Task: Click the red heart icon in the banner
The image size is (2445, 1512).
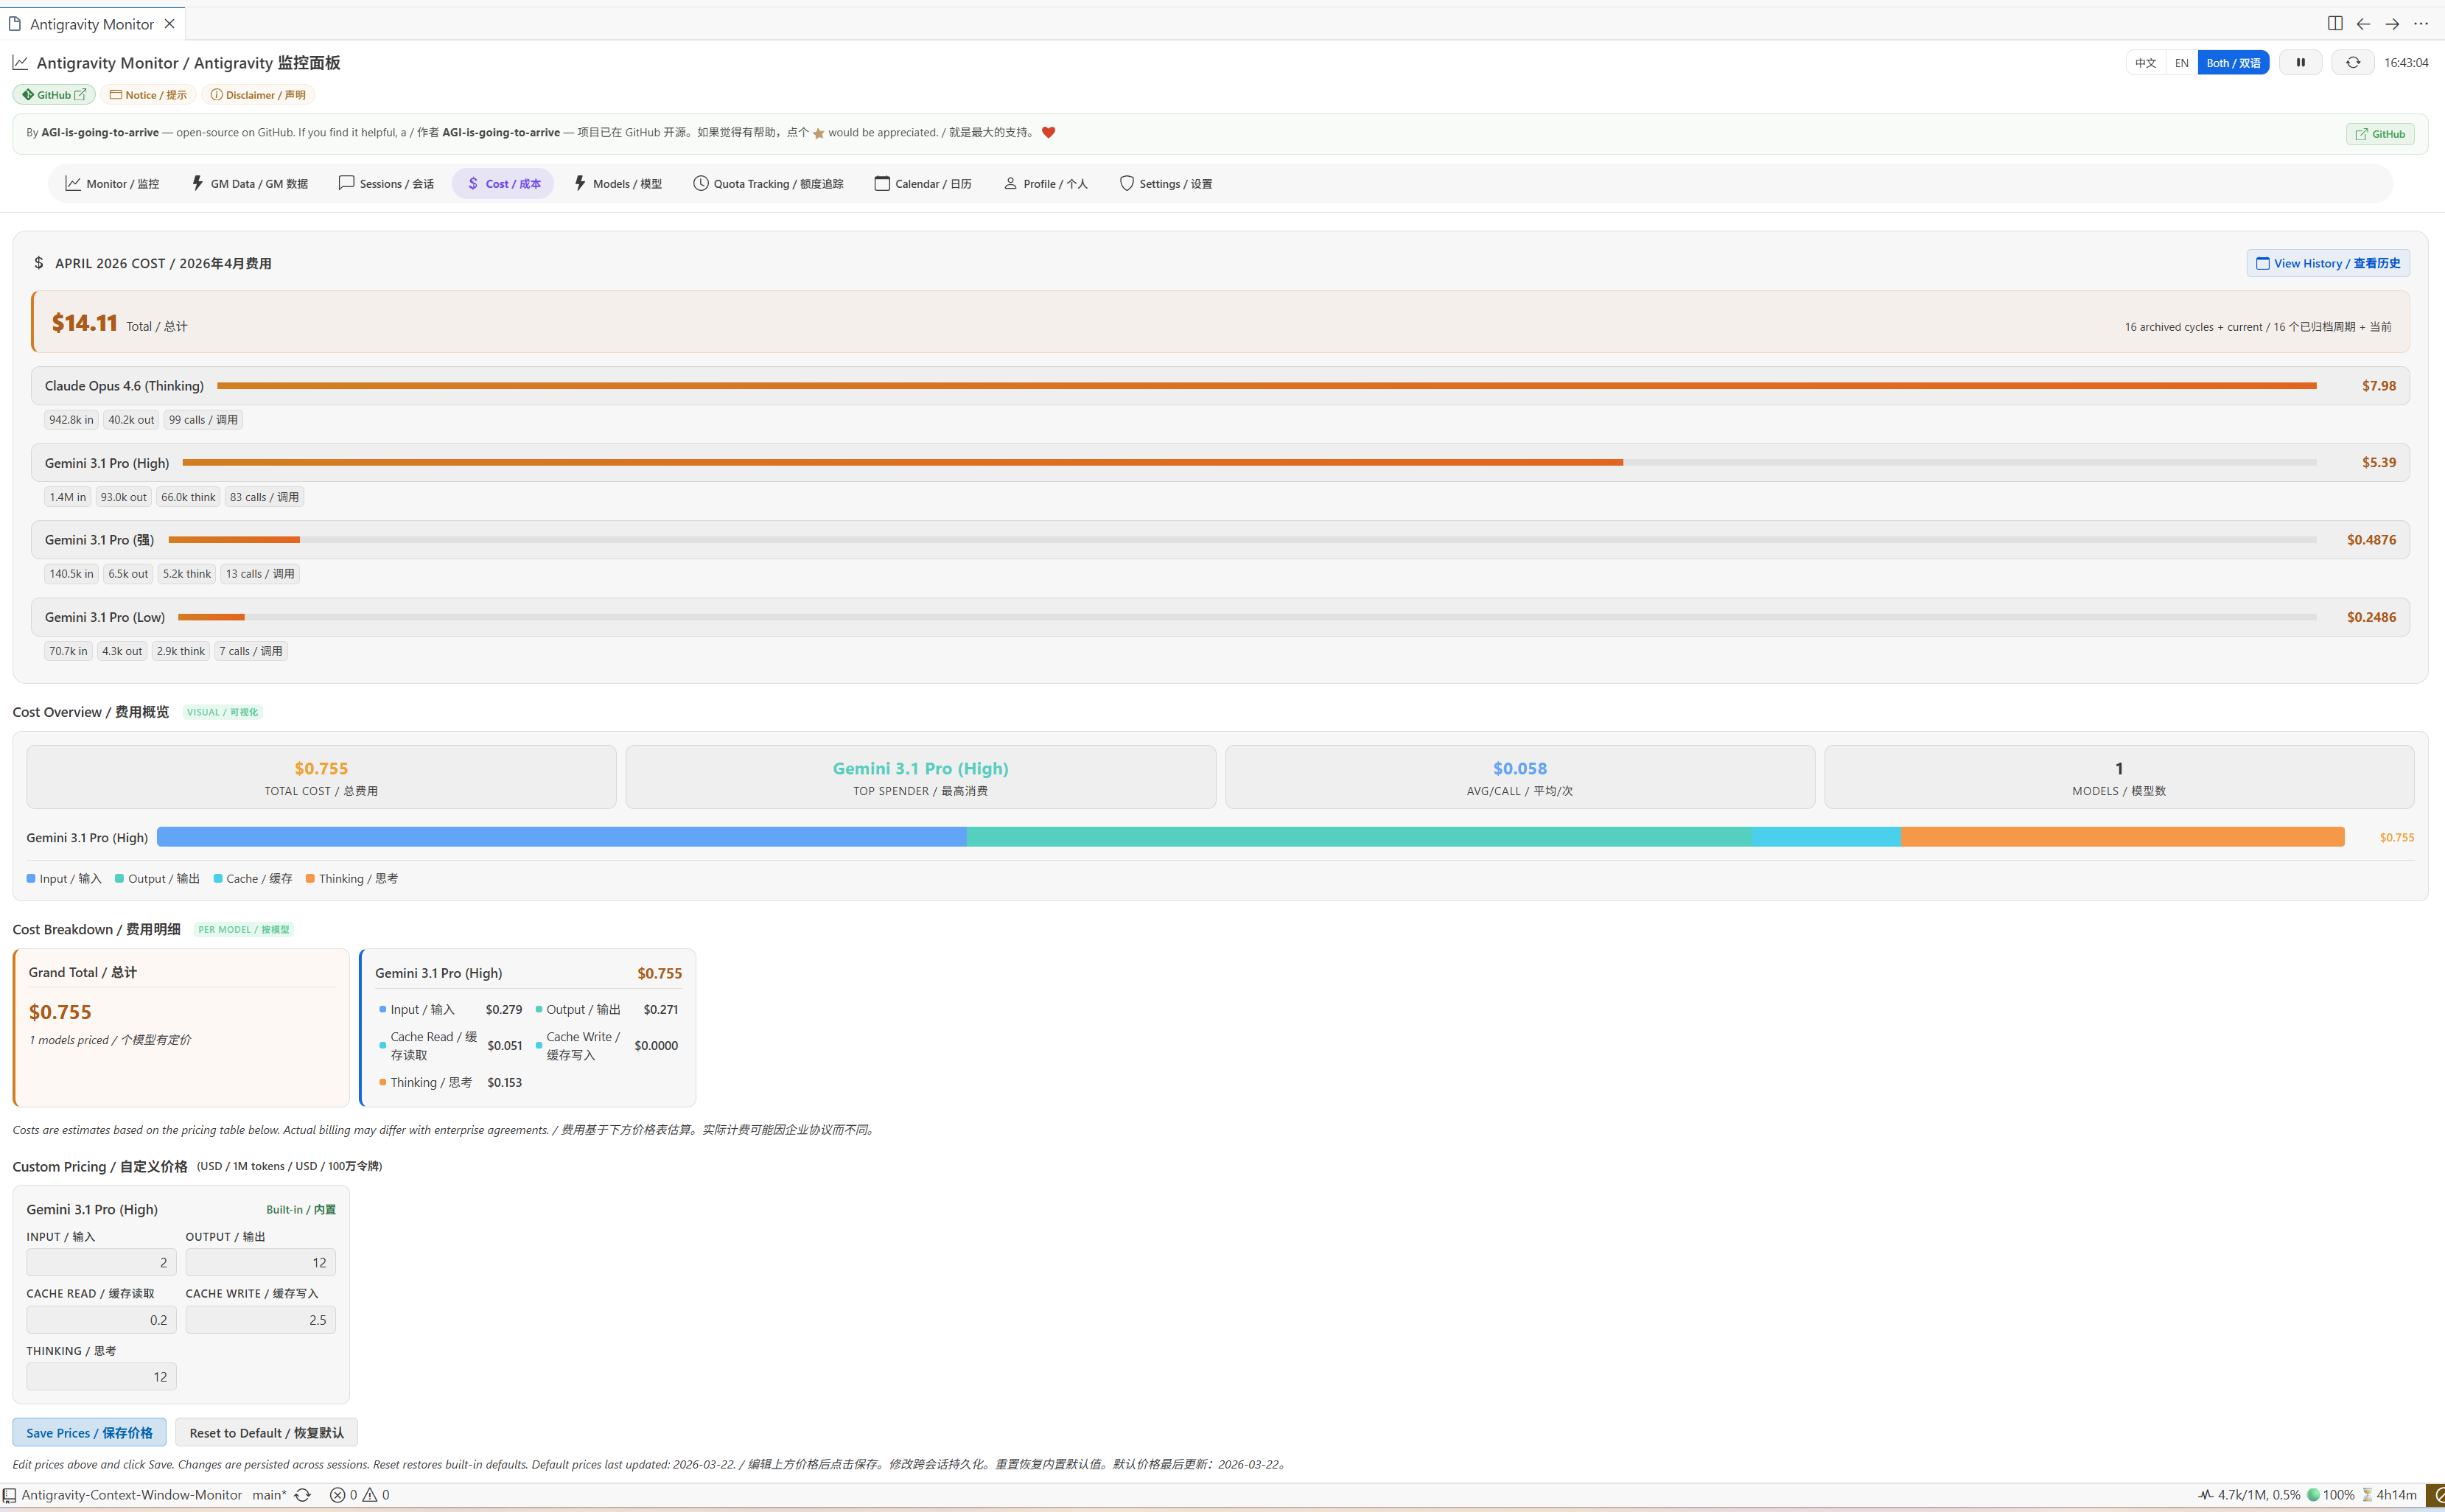Action: [x=1048, y=132]
